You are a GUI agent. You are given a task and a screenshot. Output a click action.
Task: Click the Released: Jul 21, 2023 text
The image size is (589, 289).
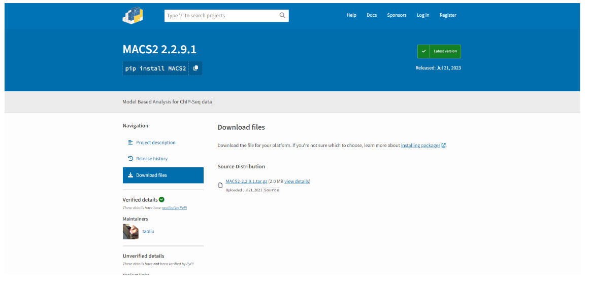click(x=438, y=68)
